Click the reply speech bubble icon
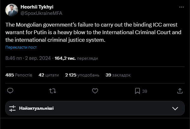The height and width of the screenshot is (129, 190). pos(10,91)
